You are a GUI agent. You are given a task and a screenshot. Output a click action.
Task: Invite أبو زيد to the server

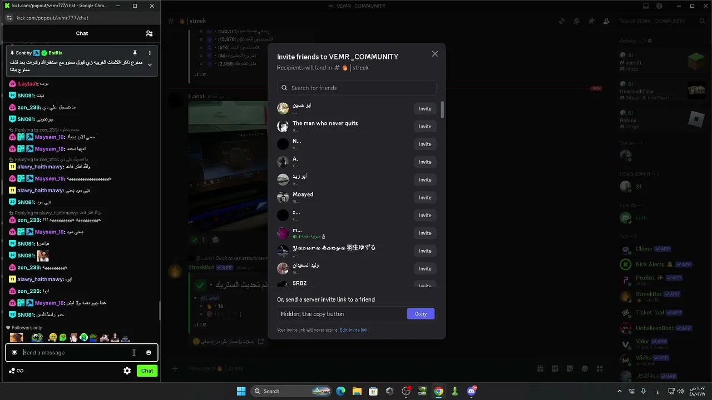coord(425,179)
